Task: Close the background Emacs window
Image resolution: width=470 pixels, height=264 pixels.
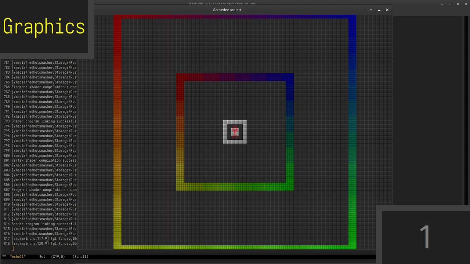Action: point(466,4)
